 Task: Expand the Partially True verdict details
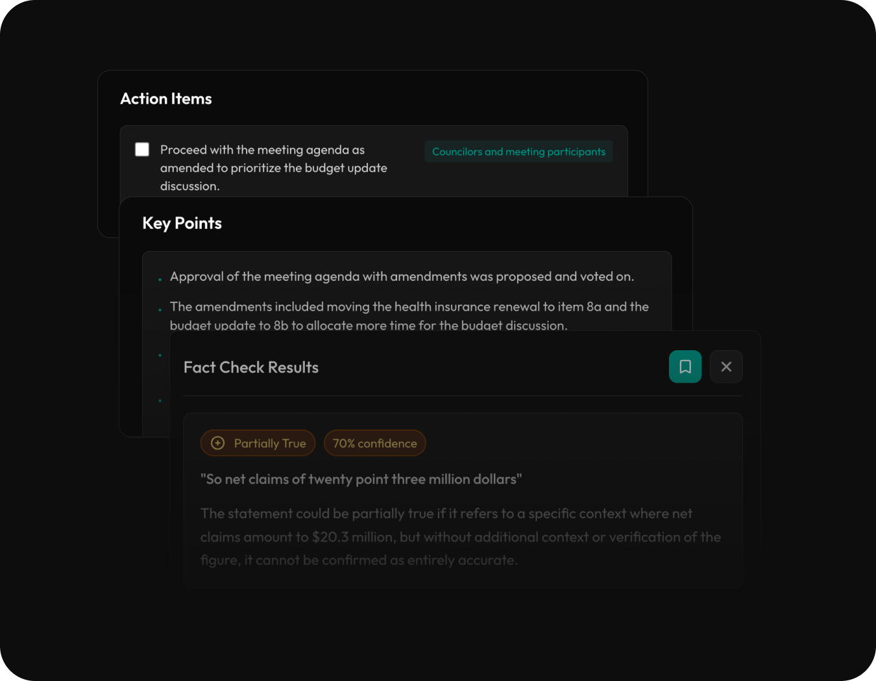tap(258, 443)
